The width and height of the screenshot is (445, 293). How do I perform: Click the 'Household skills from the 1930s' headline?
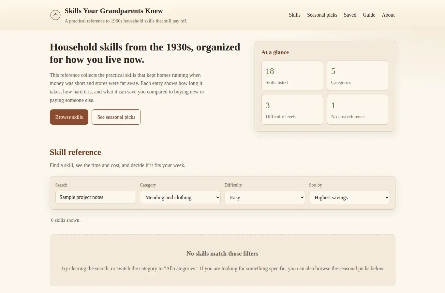pyautogui.click(x=145, y=53)
